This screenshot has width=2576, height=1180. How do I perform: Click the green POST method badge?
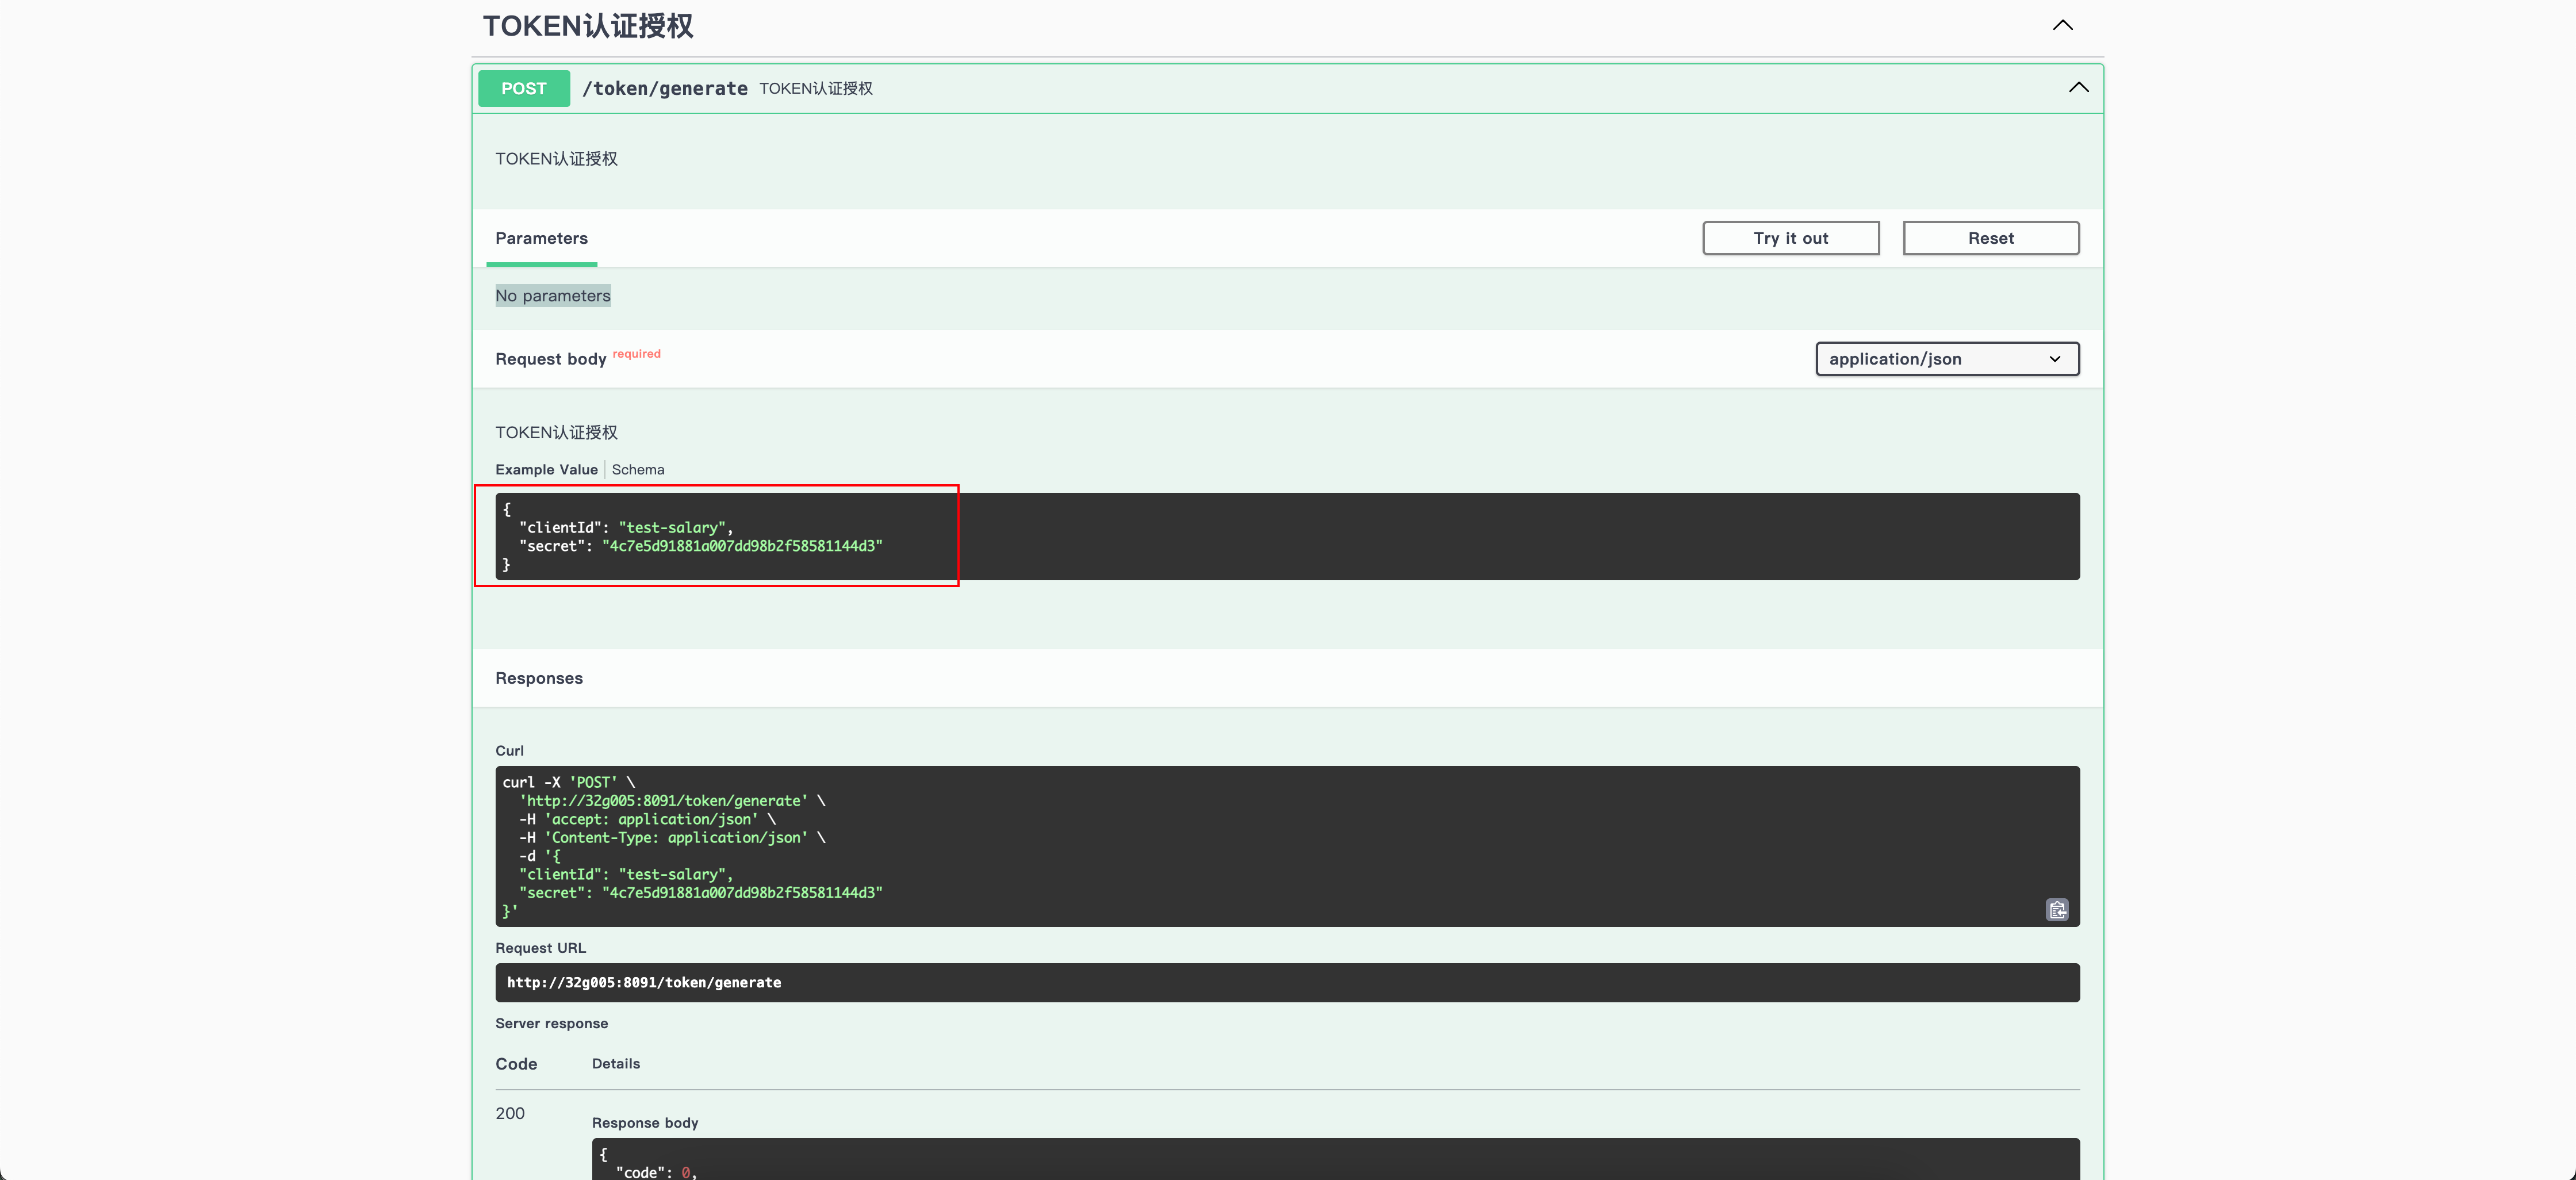coord(523,88)
